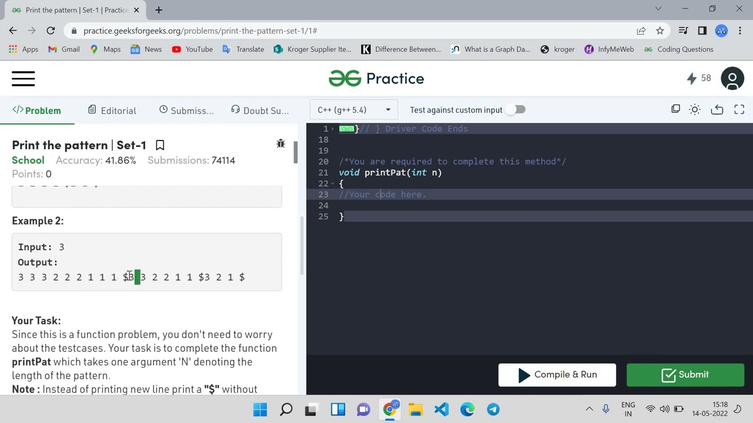Show hidden system tray icons
Image resolution: width=753 pixels, height=423 pixels.
point(589,409)
